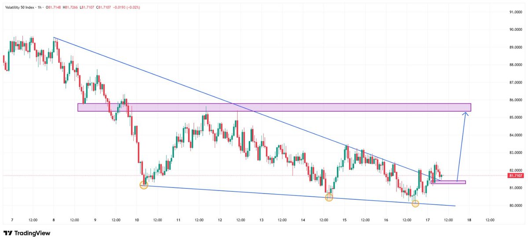Select the orange circle marker above date 10
This screenshot has width=528, height=242.
[144, 185]
